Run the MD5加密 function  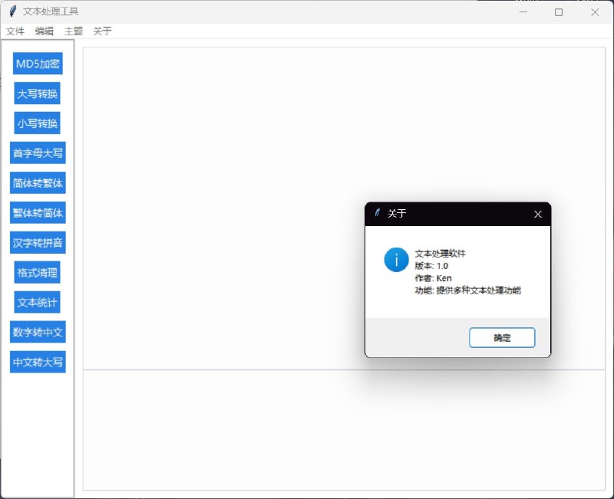(38, 64)
